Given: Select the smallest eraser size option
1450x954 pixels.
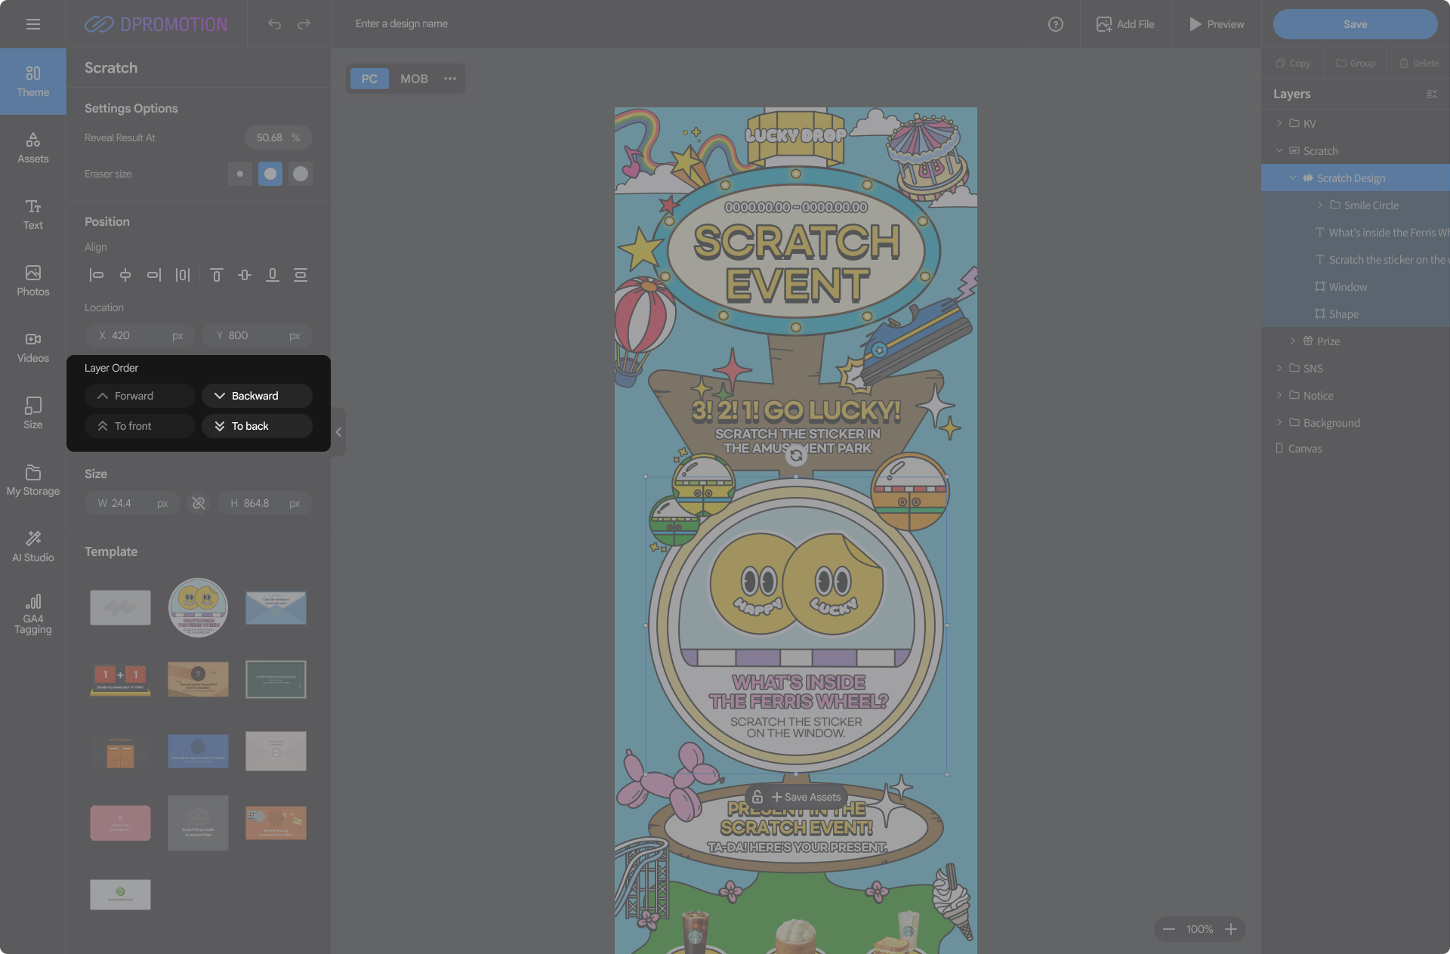Looking at the screenshot, I should 240,174.
